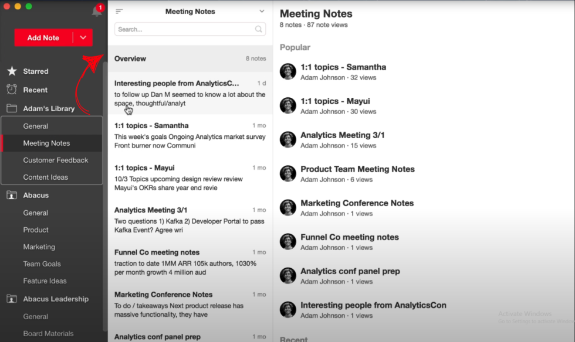Click Adam Johnson's avatar next to Funnel Co notes

tap(287, 241)
